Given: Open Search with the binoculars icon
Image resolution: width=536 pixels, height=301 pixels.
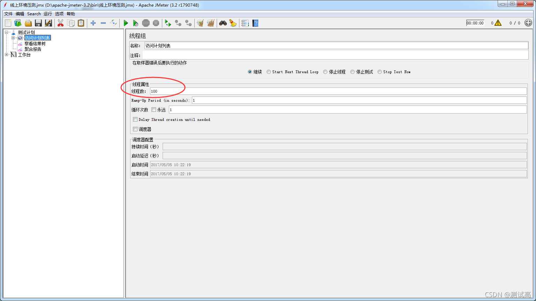Looking at the screenshot, I should pos(223,23).
